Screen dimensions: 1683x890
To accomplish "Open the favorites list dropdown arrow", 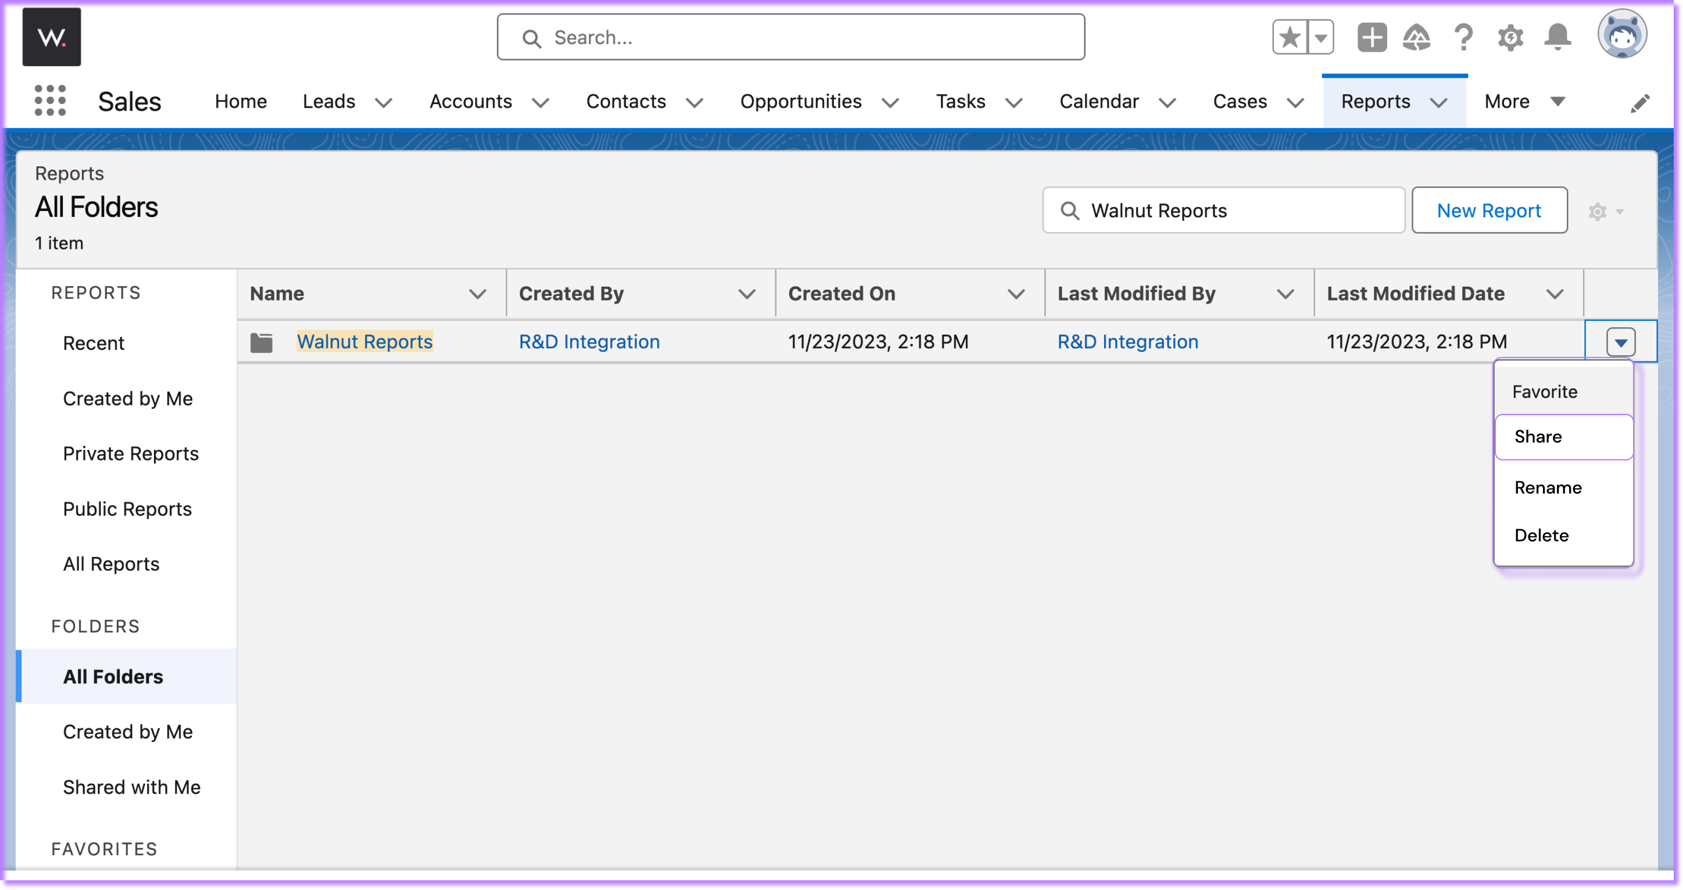I will click(1320, 37).
